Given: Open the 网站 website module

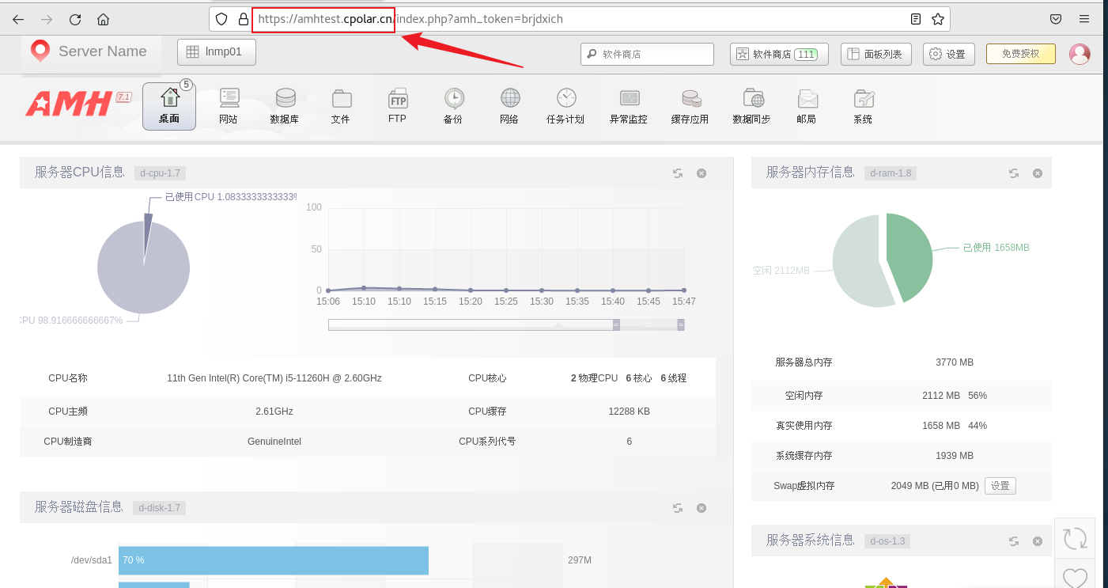Looking at the screenshot, I should pyautogui.click(x=229, y=106).
